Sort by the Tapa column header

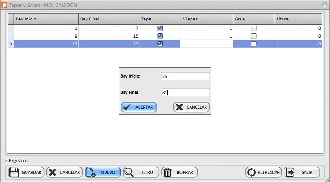click(159, 19)
